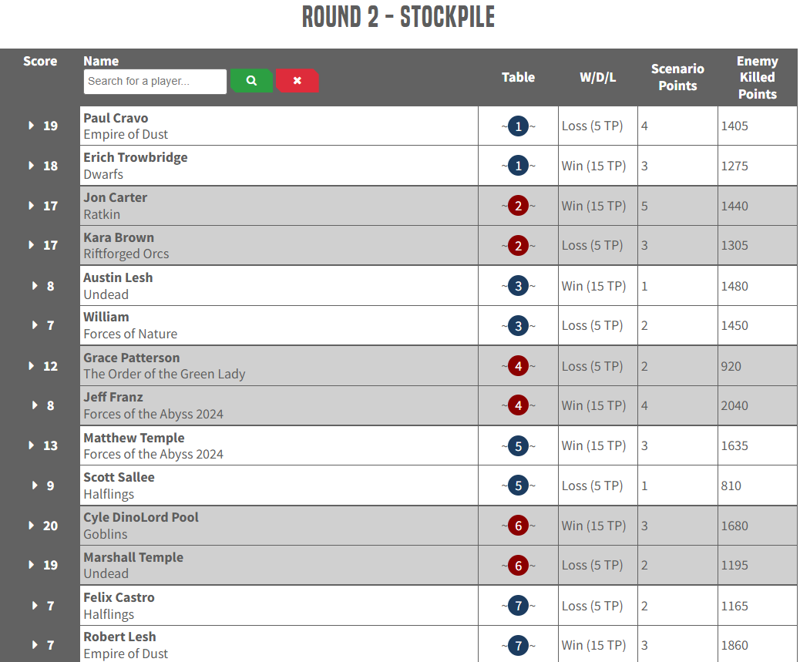Click table 7 badge in Felix Castro's row
Screen dimensions: 800x662
519,606
